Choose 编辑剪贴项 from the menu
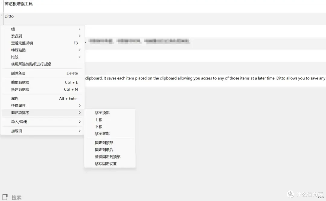Image resolution: width=326 pixels, height=201 pixels. (43, 83)
